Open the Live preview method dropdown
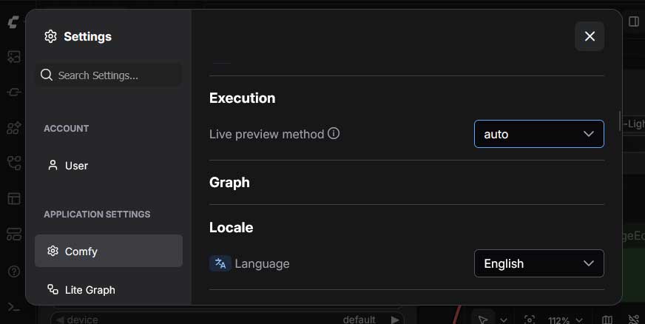 click(x=538, y=134)
